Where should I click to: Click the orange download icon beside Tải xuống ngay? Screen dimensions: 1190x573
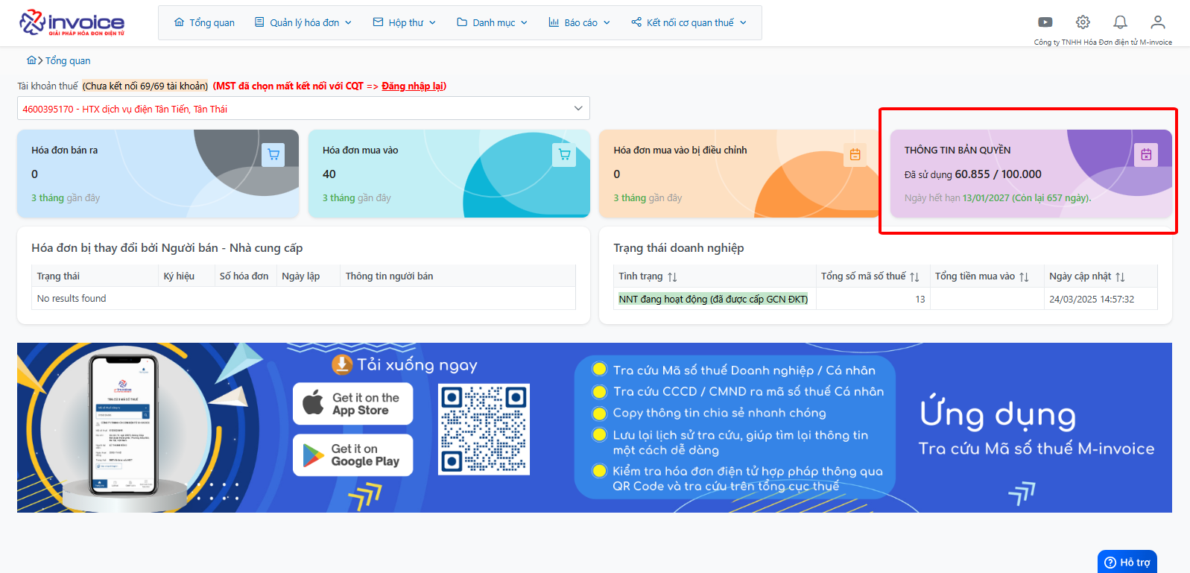(x=342, y=364)
